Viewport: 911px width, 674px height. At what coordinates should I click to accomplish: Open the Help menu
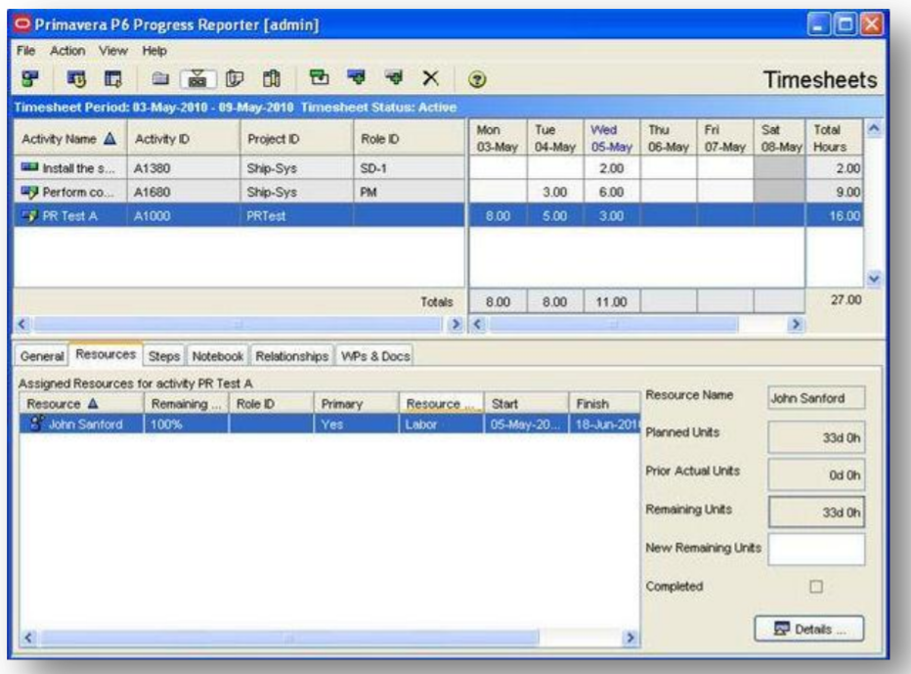click(154, 51)
